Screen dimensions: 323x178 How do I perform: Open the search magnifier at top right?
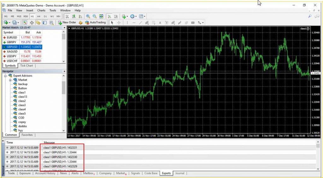point(310,16)
